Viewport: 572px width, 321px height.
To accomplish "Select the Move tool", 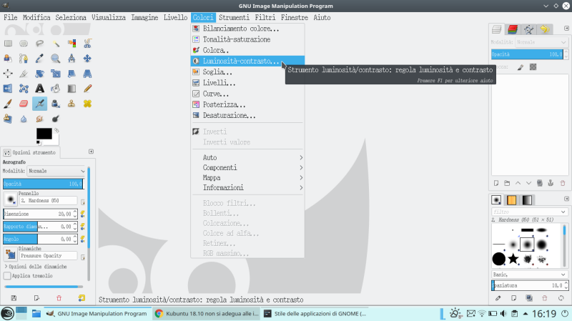I will tap(87, 59).
